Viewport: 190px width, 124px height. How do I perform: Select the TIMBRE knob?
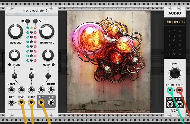(15, 55)
